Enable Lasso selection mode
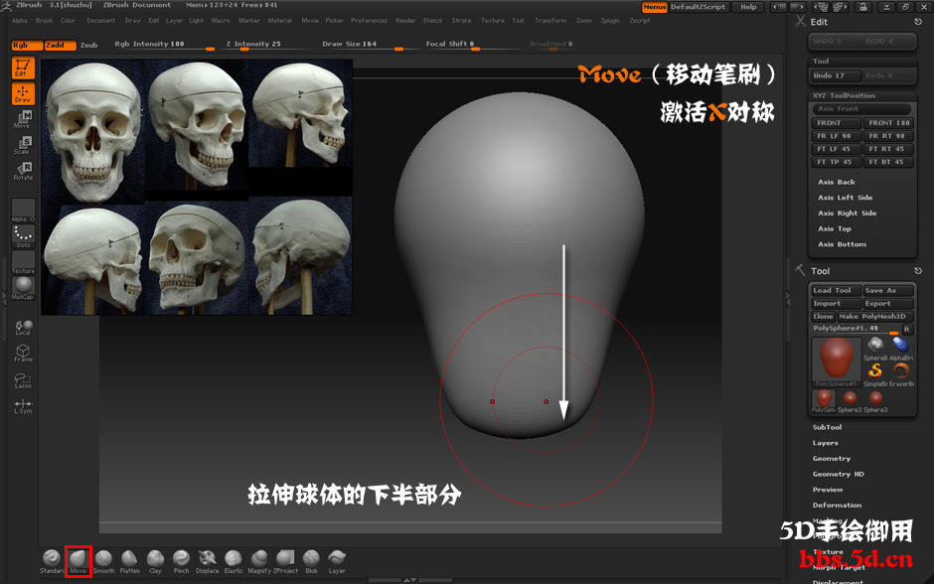Screen dimensions: 934x584 pyautogui.click(x=23, y=380)
